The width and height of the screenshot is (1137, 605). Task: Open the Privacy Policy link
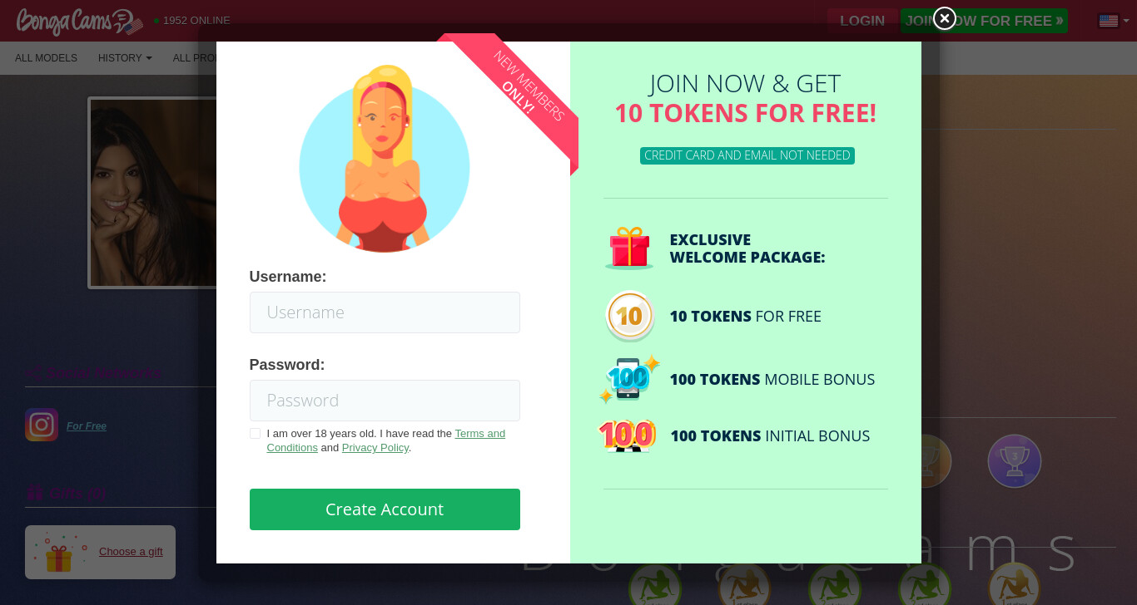tap(375, 447)
